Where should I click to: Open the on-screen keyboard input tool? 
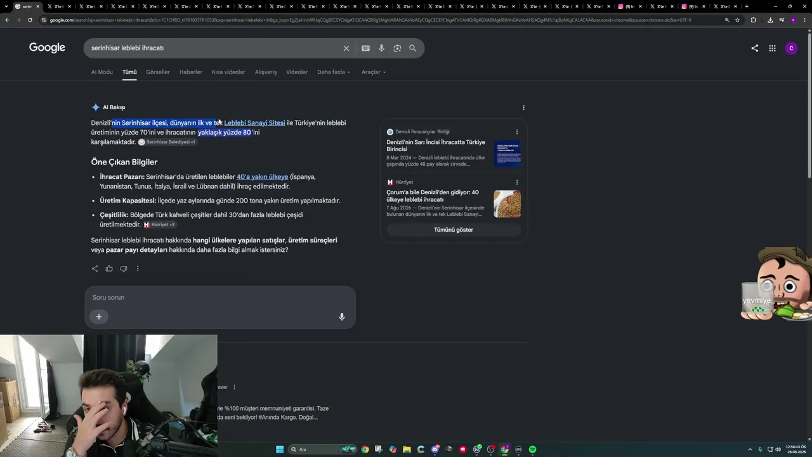point(365,48)
